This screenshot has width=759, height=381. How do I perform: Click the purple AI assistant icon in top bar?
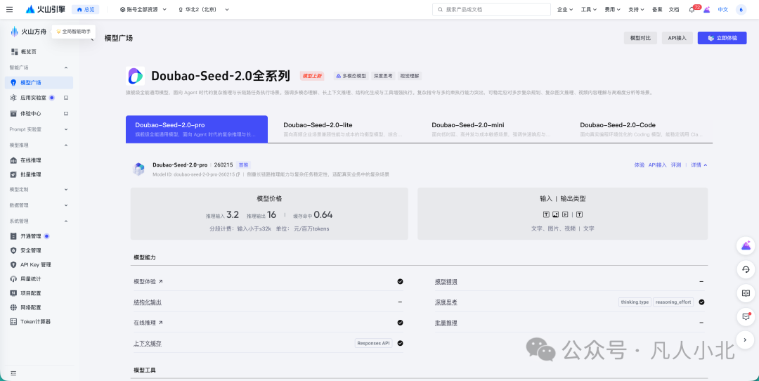[x=707, y=9]
